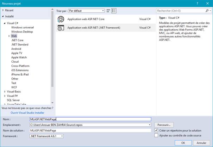Select the Apple TV category
This screenshot has width=213, height=147.
point(17,53)
